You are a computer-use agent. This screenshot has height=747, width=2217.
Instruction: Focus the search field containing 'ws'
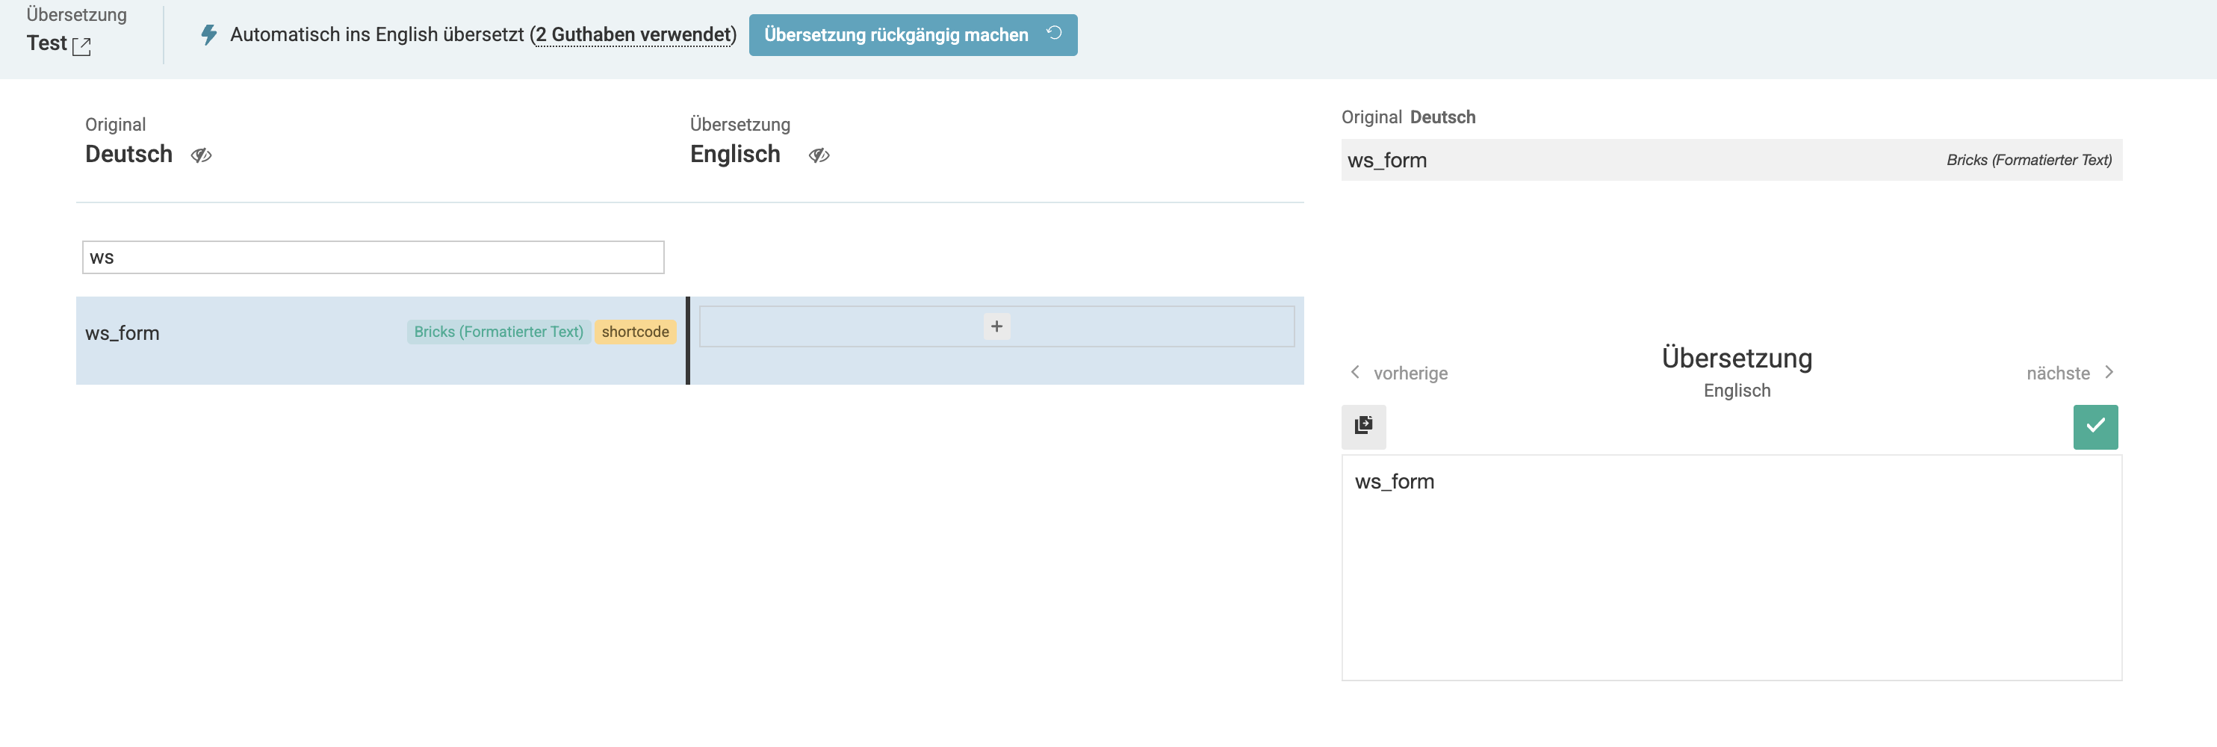click(373, 257)
